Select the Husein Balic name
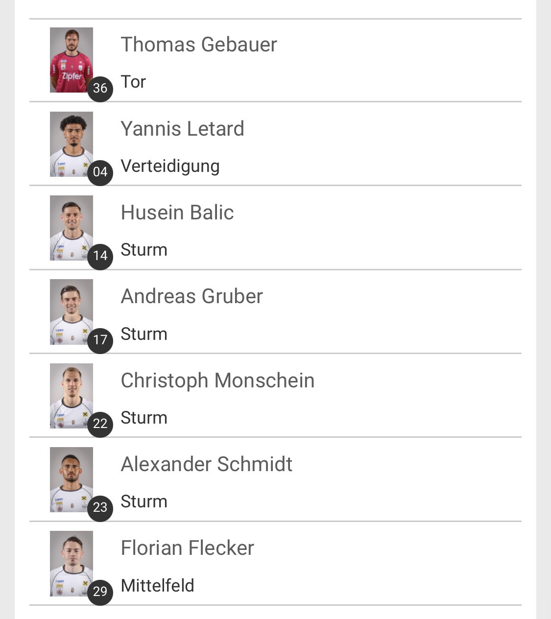Screen dimensions: 551x619 [177, 213]
